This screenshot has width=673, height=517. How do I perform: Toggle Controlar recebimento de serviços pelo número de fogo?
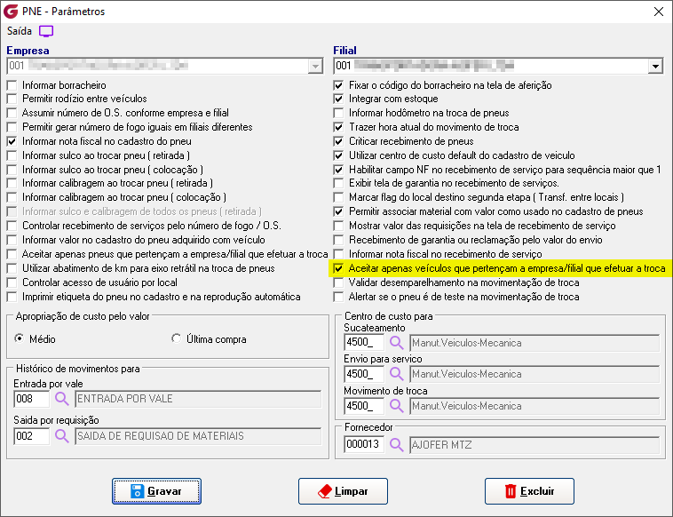(12, 226)
